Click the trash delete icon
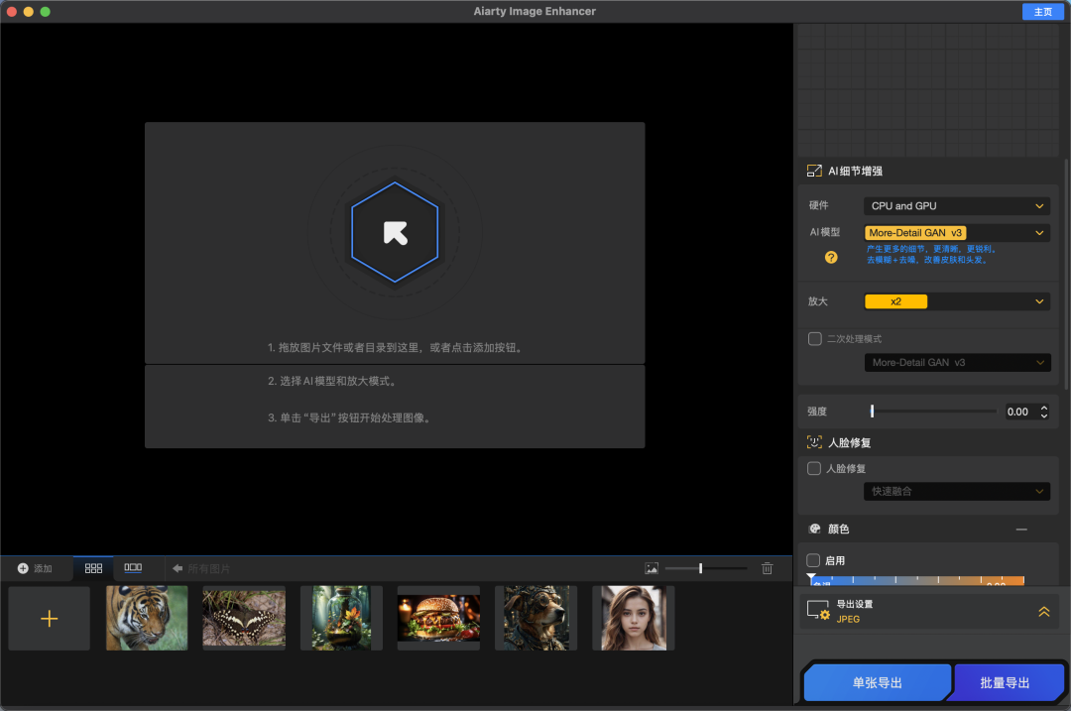 pyautogui.click(x=767, y=568)
